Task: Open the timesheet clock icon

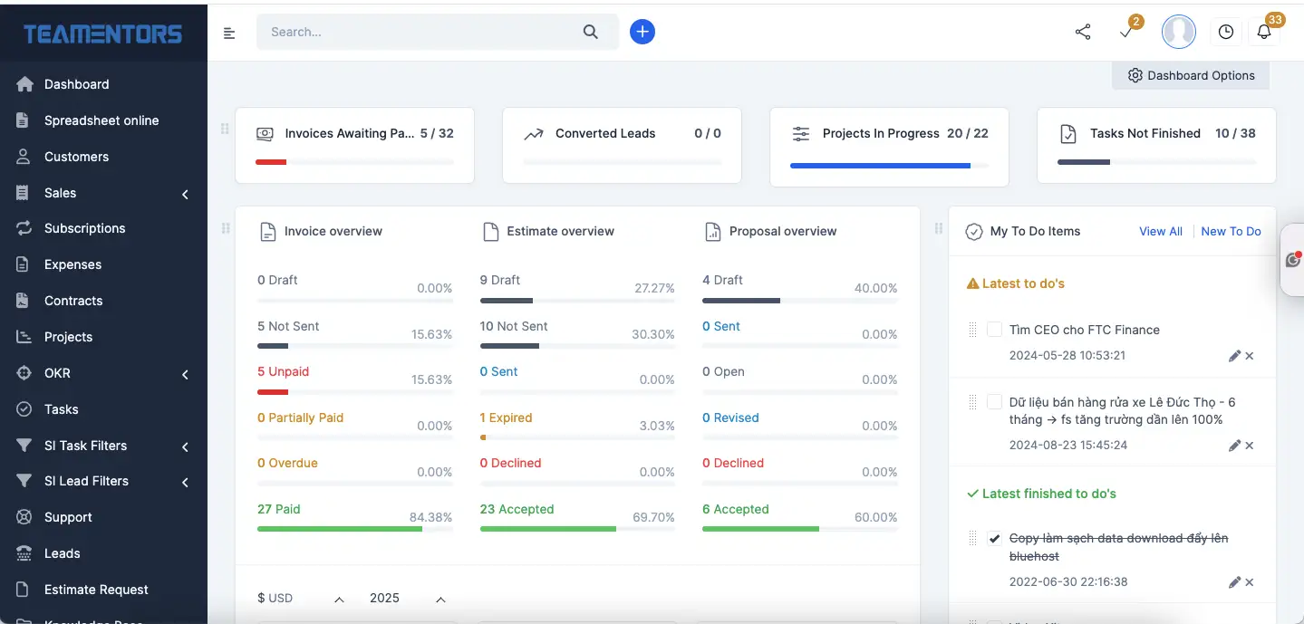Action: coord(1225,31)
